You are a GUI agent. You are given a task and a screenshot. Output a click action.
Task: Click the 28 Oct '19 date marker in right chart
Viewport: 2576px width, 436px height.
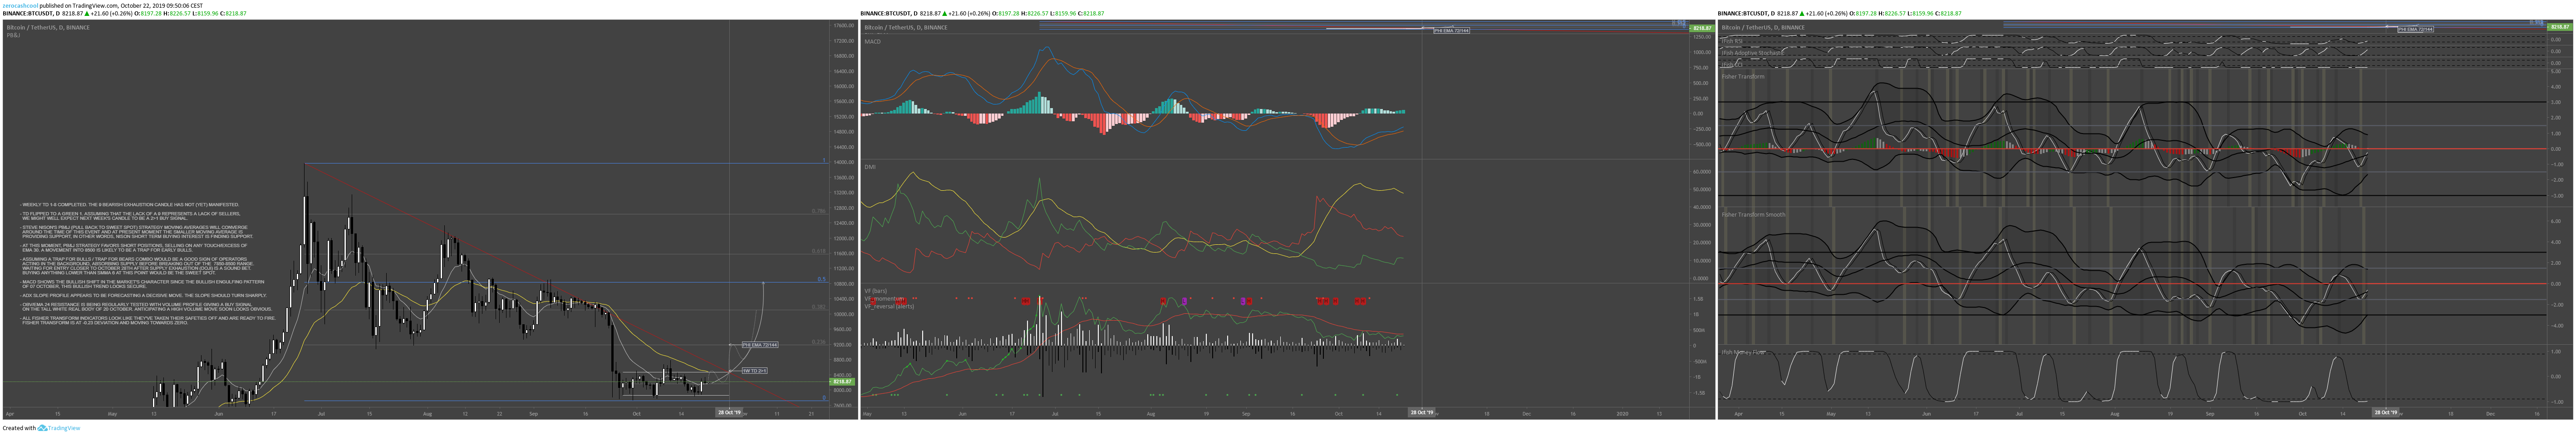2385,412
